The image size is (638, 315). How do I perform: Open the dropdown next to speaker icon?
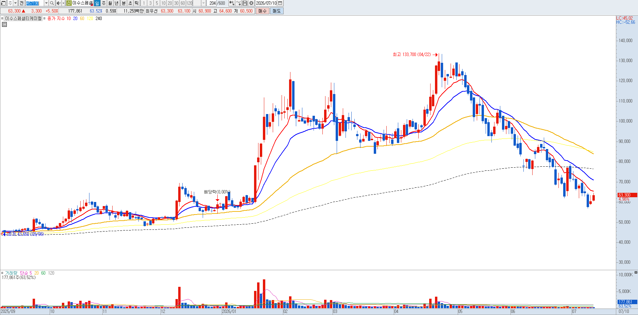63,3
